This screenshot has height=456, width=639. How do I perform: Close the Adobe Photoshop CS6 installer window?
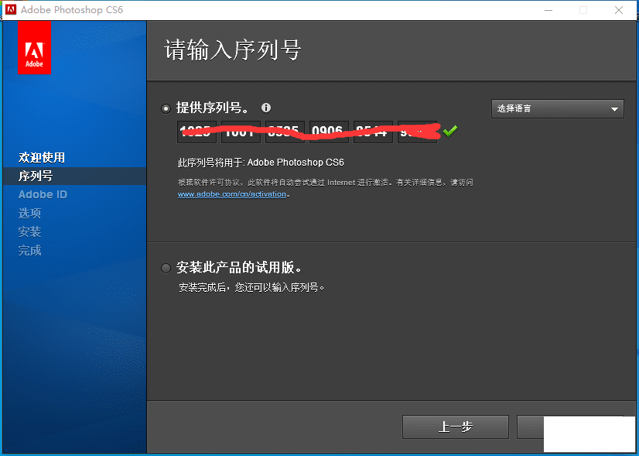pos(619,10)
